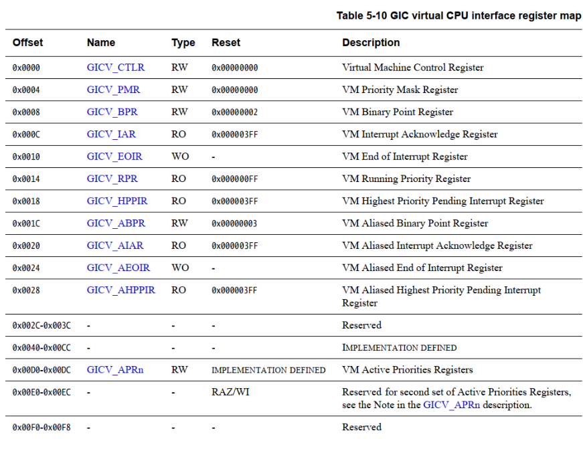The image size is (583, 449).
Task: Select the Reset column header
Action: 226,42
